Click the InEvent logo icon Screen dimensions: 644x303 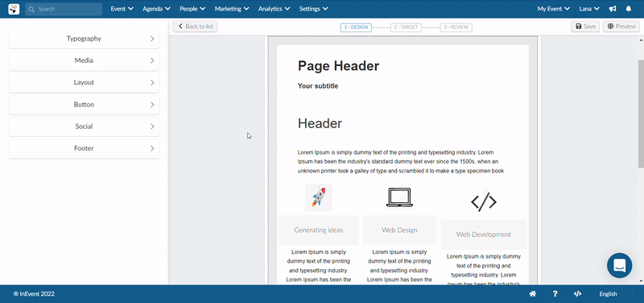point(14,9)
